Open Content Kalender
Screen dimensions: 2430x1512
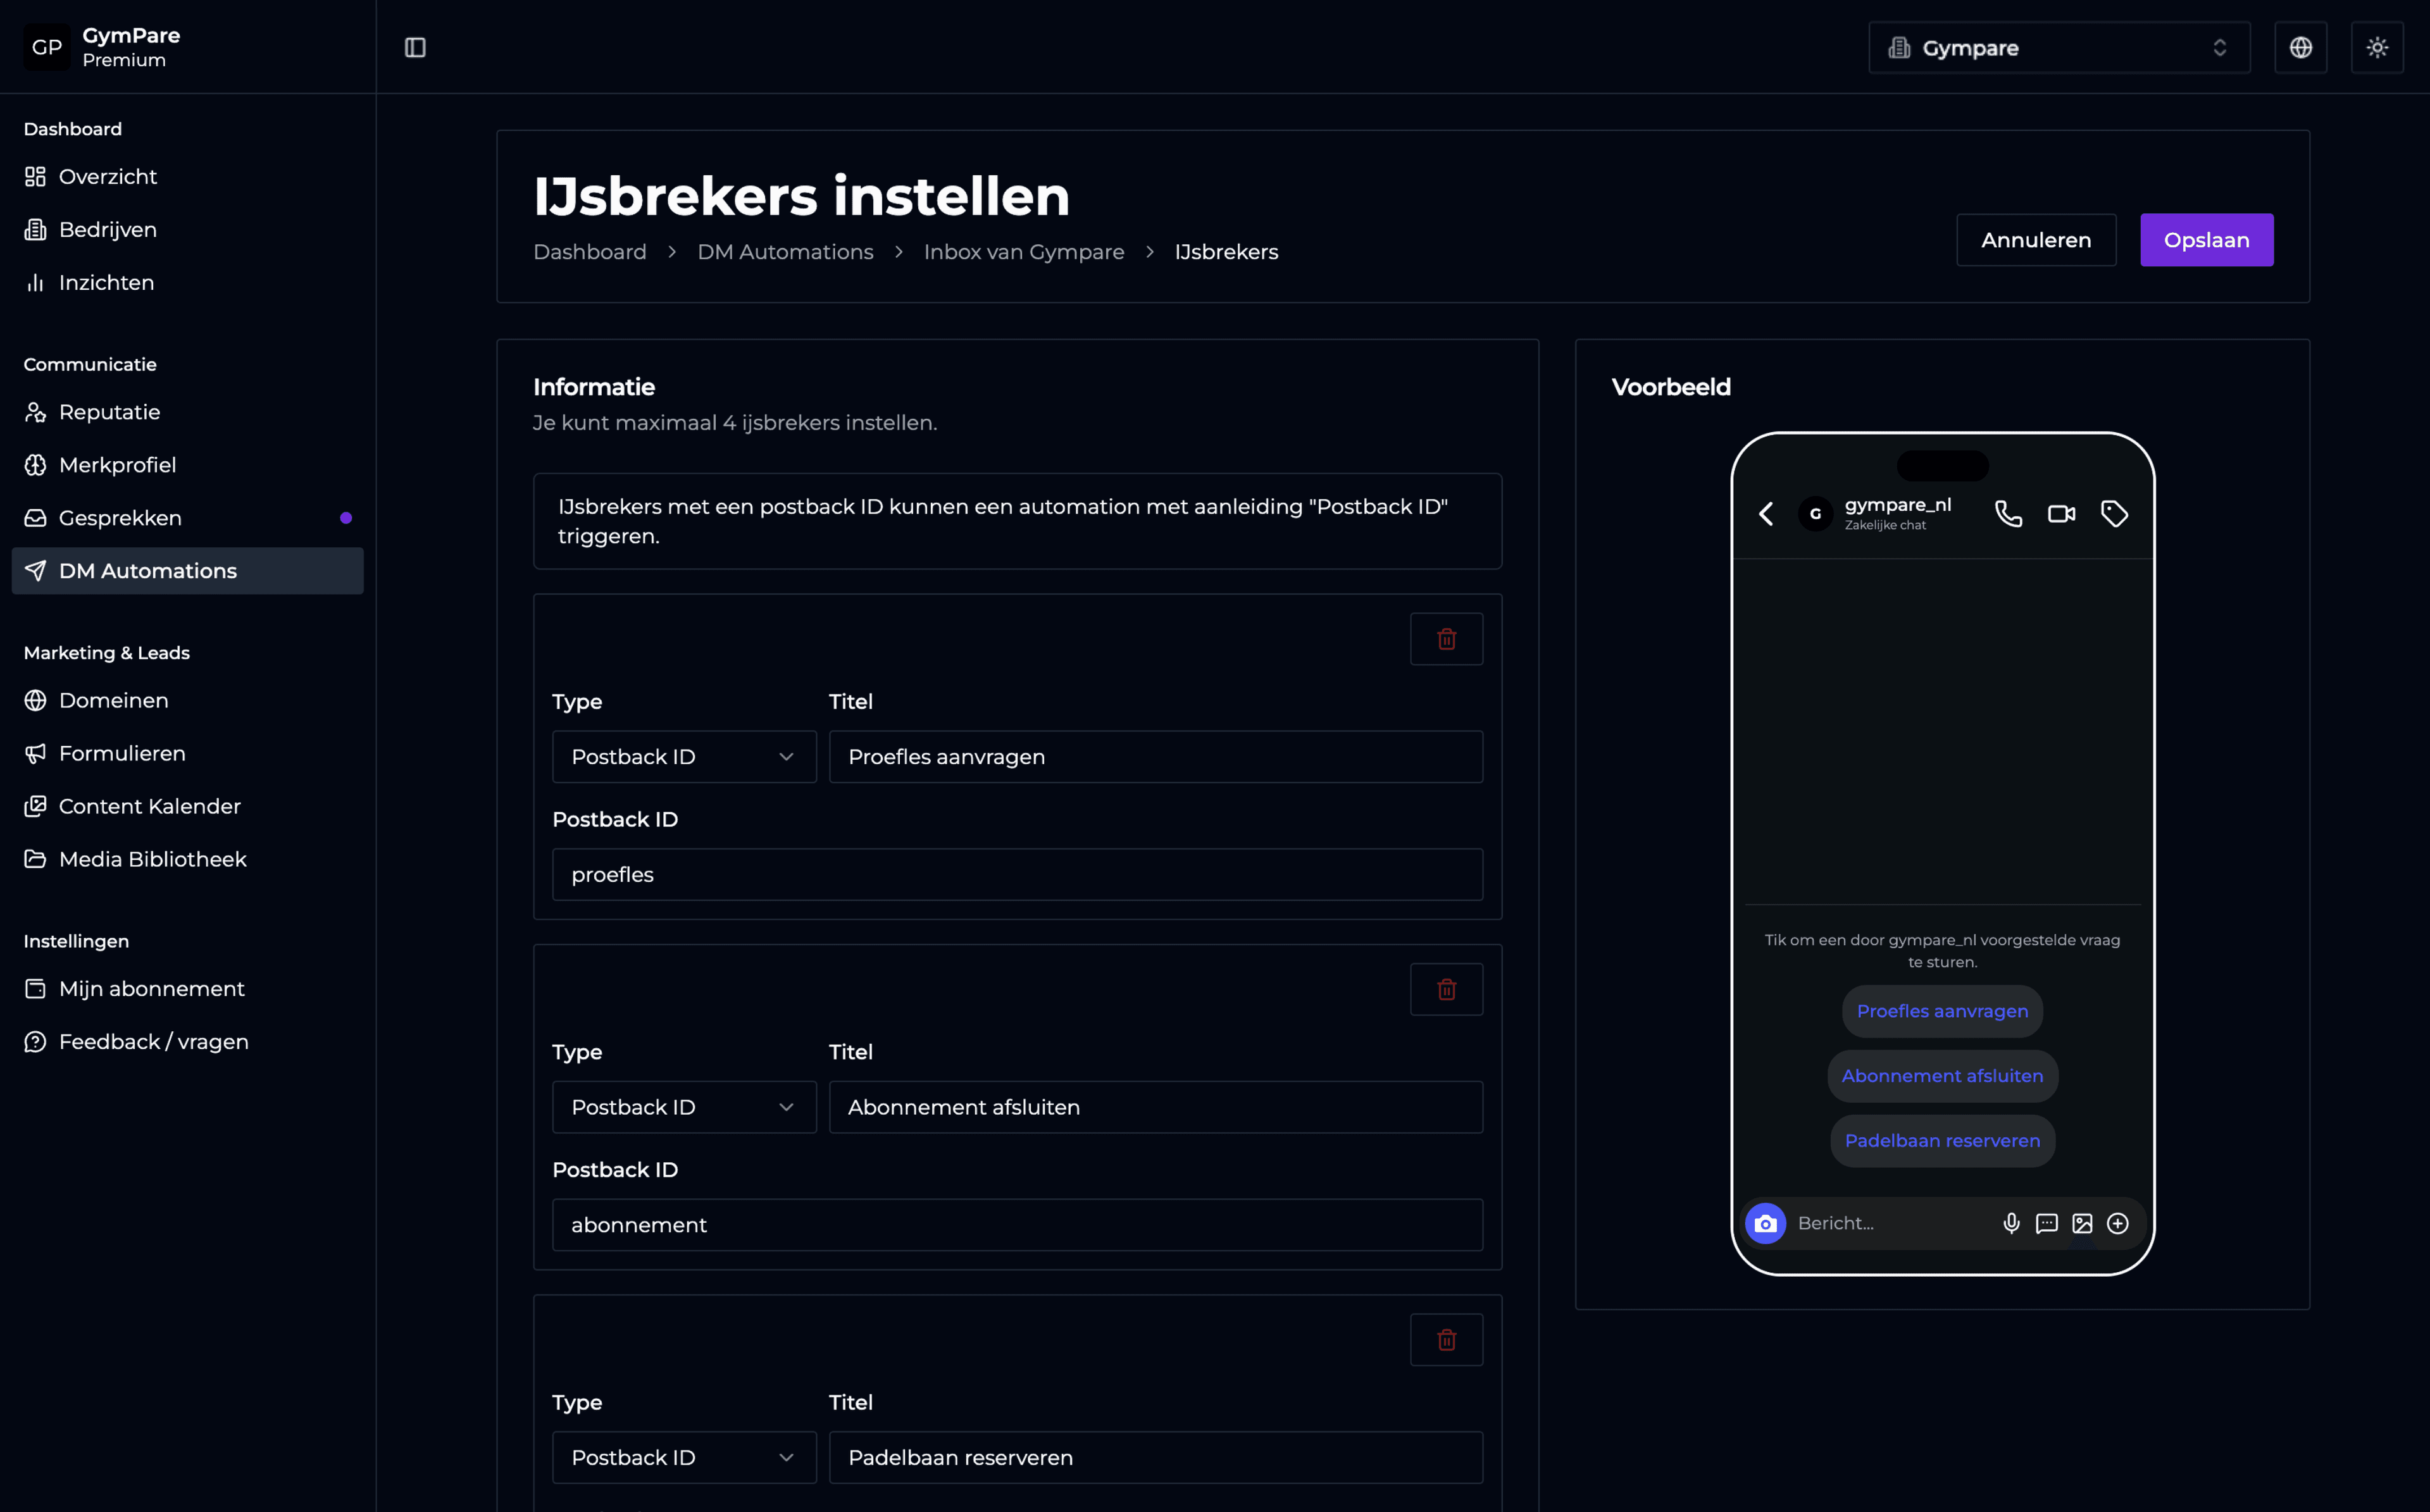tap(187, 806)
